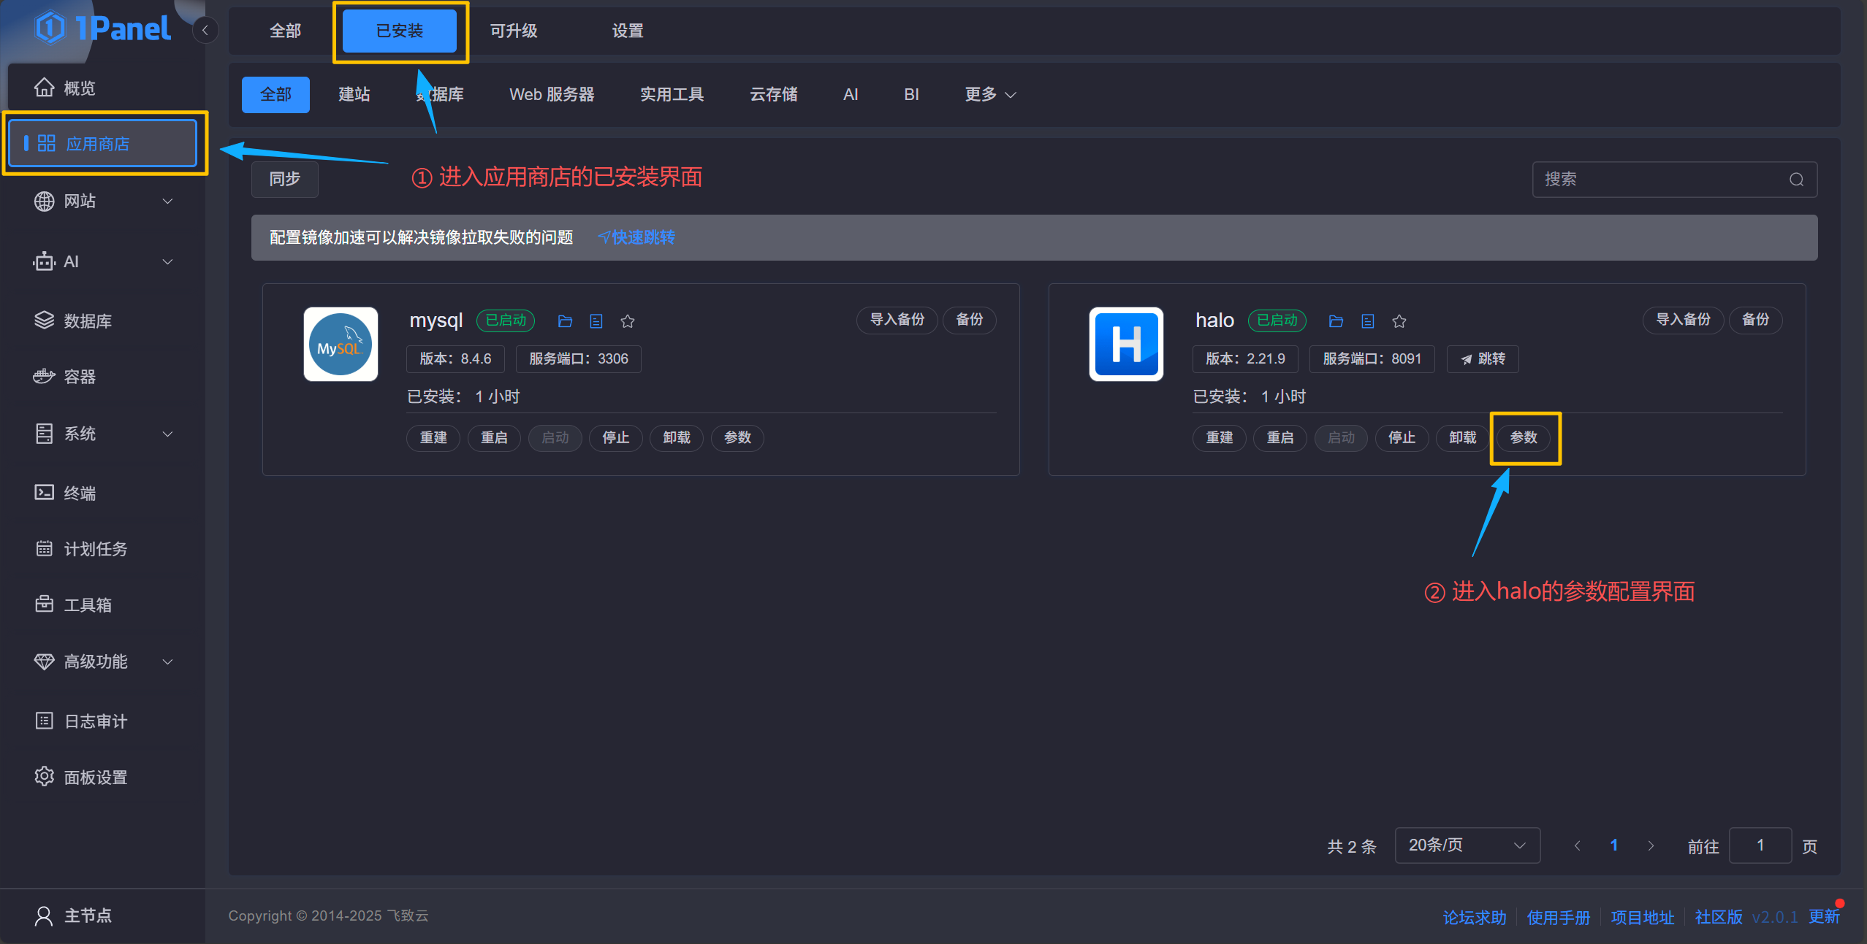Favorite the halo app using its star icon

pos(1398,321)
